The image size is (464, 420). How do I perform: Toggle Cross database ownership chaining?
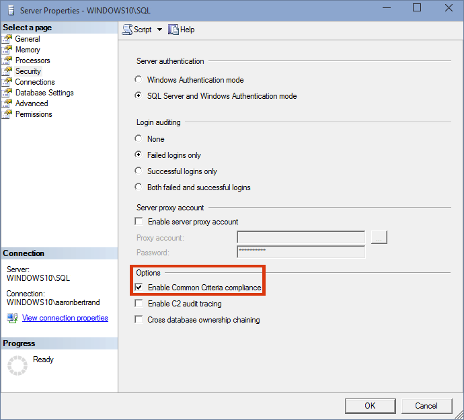click(x=139, y=319)
